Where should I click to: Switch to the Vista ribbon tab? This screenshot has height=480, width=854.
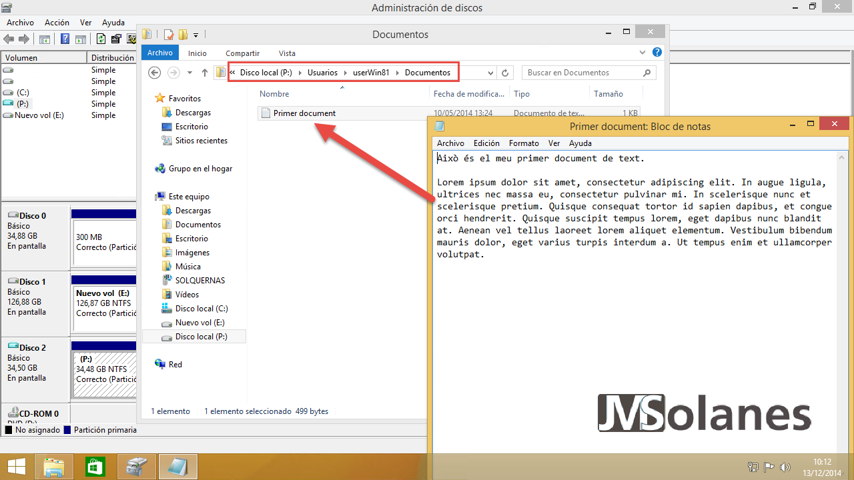click(287, 53)
